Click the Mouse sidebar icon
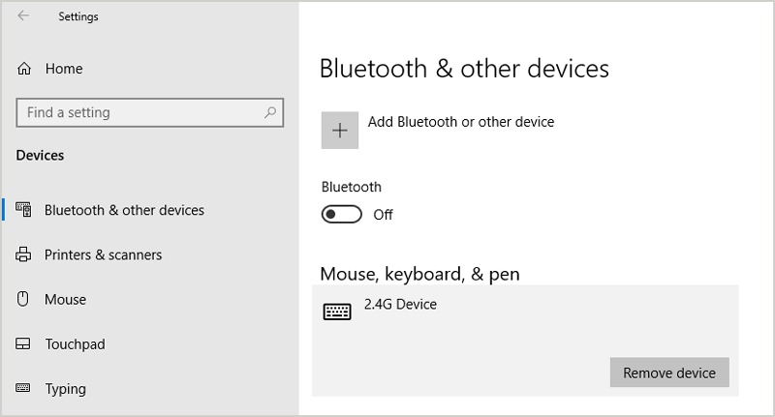Image resolution: width=775 pixels, height=417 pixels. tap(24, 300)
